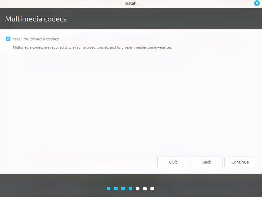Click the first blue progress step square

pos(108,188)
